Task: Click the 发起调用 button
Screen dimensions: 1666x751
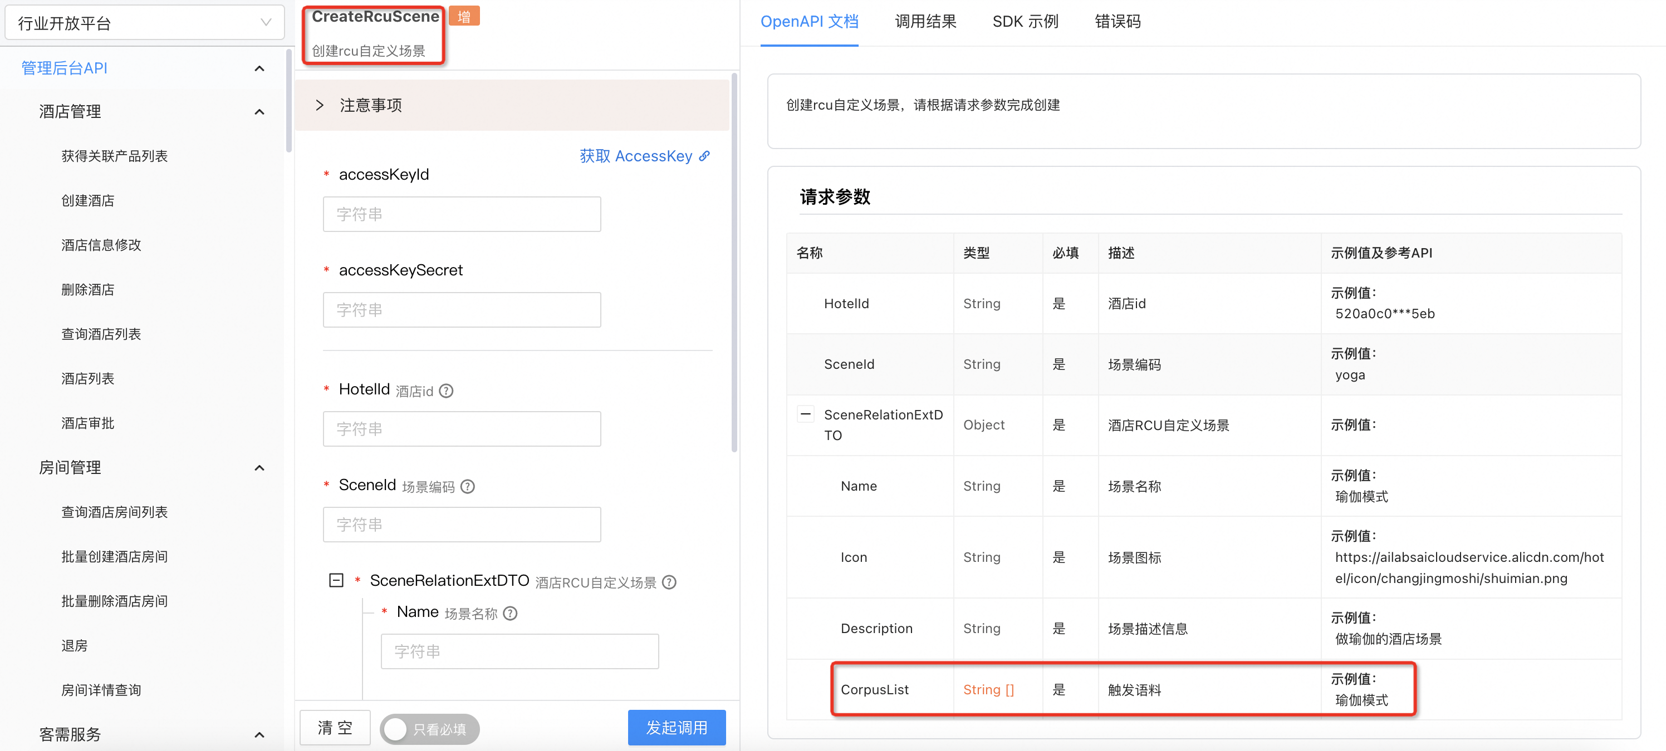Action: (677, 728)
